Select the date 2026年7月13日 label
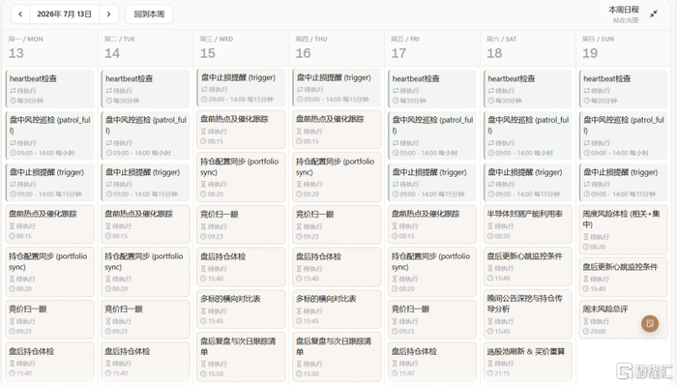This screenshot has height=385, width=677. pyautogui.click(x=65, y=15)
